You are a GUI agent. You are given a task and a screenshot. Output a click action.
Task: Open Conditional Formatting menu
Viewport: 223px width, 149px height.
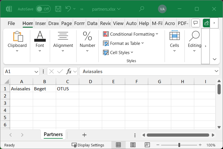tap(131, 34)
